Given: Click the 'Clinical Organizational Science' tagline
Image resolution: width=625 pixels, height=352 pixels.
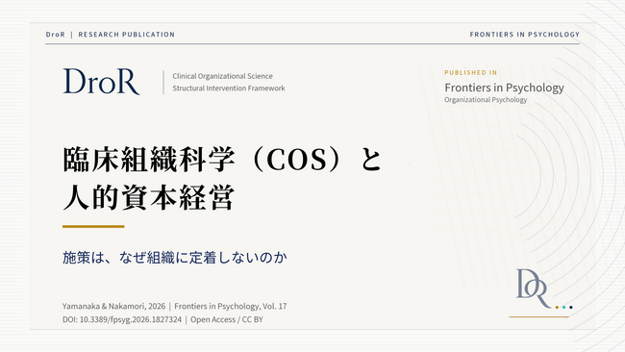Looking at the screenshot, I should (x=222, y=76).
